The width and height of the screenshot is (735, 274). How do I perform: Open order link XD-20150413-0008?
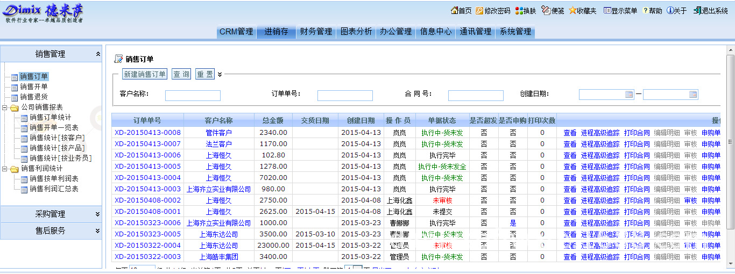[x=147, y=133]
